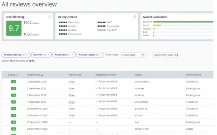Open the Review status filter dropdown
Viewport: 217px width, 135px height.
tap(90, 55)
